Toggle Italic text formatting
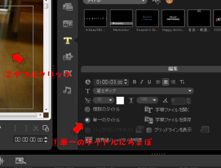The height and width of the screenshot is (168, 221). pos(141,82)
